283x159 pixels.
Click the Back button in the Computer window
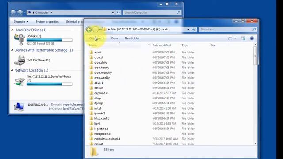pos(13,13)
